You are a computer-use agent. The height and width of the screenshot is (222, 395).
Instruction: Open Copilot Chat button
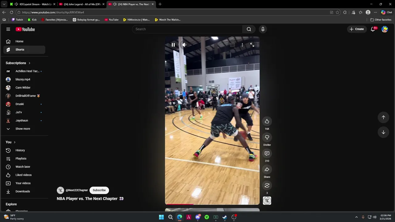[x=387, y=12]
